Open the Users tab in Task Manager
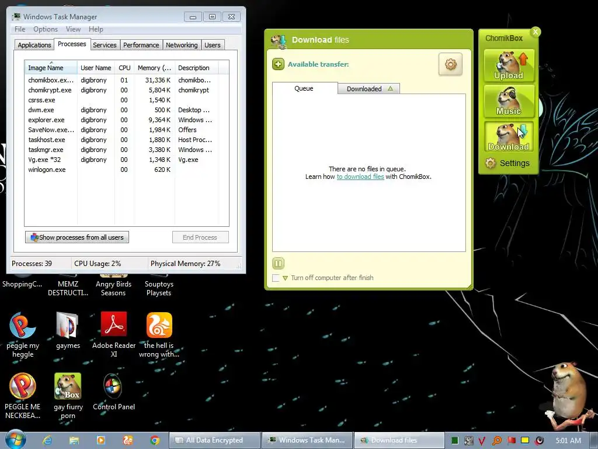 [213, 45]
